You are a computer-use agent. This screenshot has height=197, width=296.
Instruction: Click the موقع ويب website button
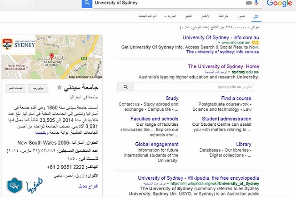coord(38,88)
